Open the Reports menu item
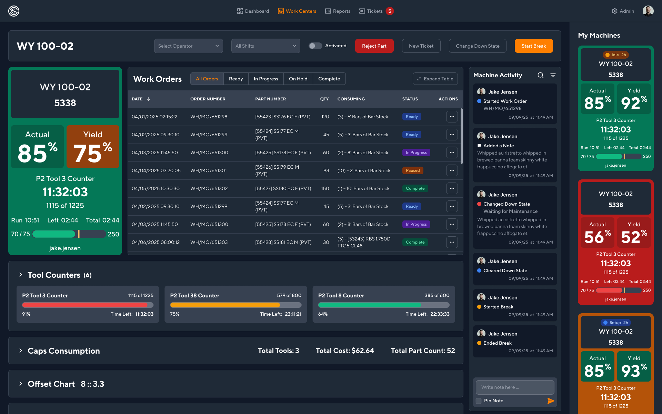662x414 pixels. click(338, 11)
